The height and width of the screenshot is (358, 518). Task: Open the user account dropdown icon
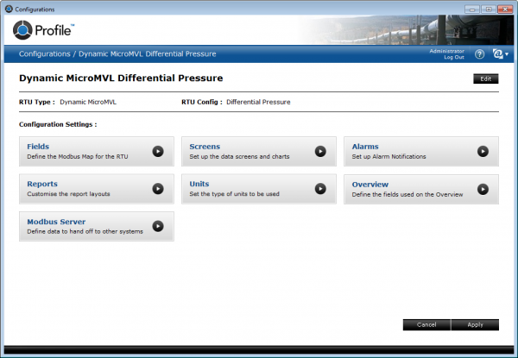(501, 53)
